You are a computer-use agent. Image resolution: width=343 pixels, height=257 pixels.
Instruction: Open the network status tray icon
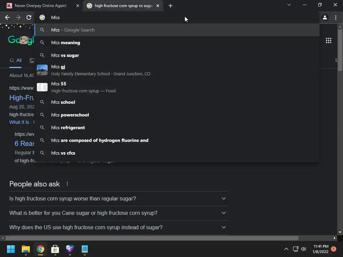295,249
